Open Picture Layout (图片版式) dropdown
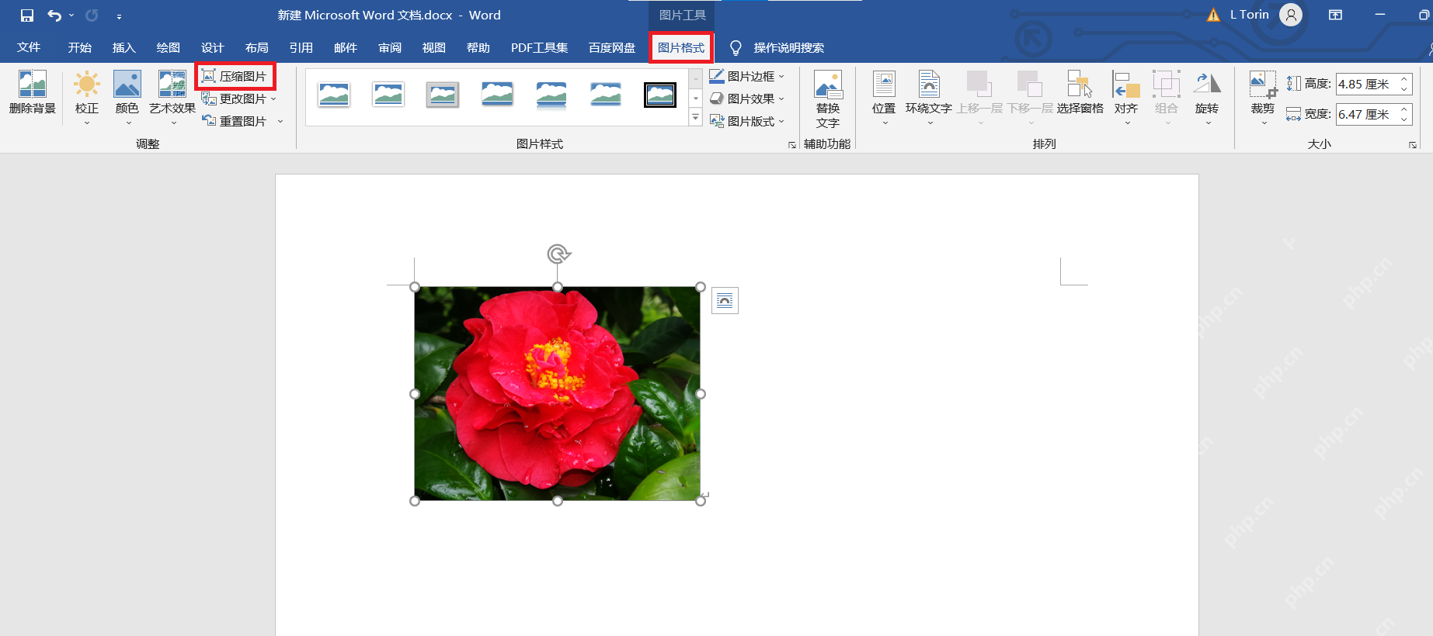The image size is (1433, 636). [x=747, y=121]
